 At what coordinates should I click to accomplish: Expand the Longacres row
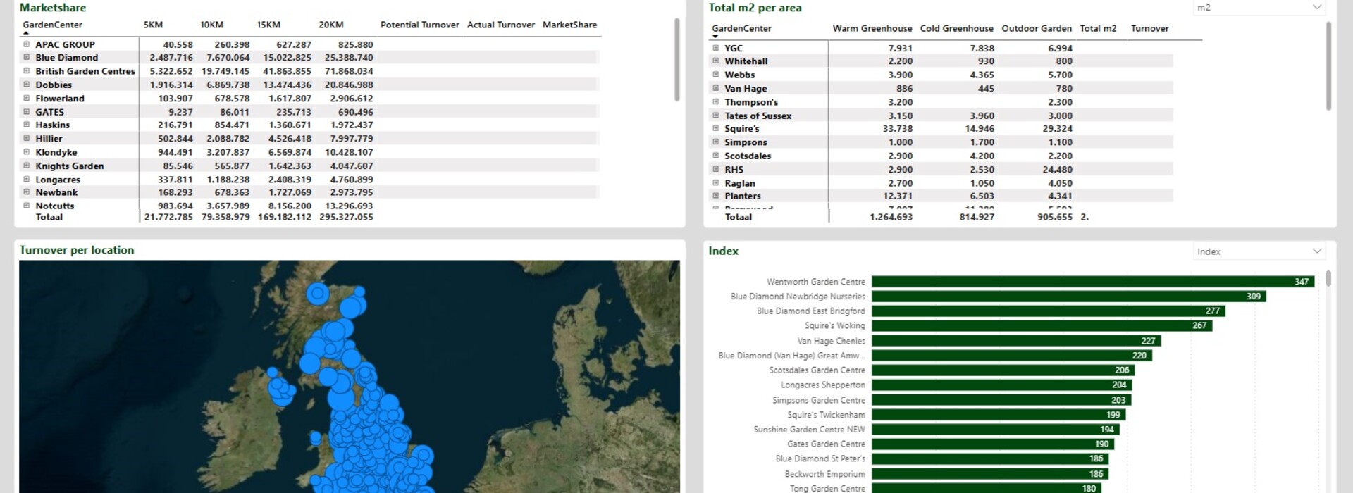point(27,179)
